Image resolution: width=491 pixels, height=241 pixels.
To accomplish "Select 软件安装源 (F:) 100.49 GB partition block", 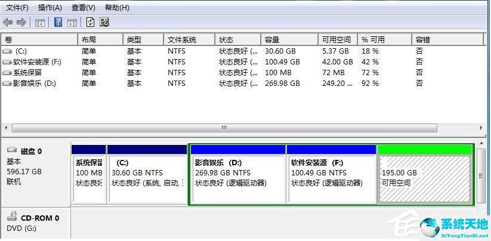I will pyautogui.click(x=331, y=174).
